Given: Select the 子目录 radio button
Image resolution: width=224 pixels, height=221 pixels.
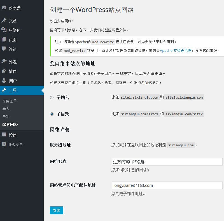Looking at the screenshot, I should (52, 114).
